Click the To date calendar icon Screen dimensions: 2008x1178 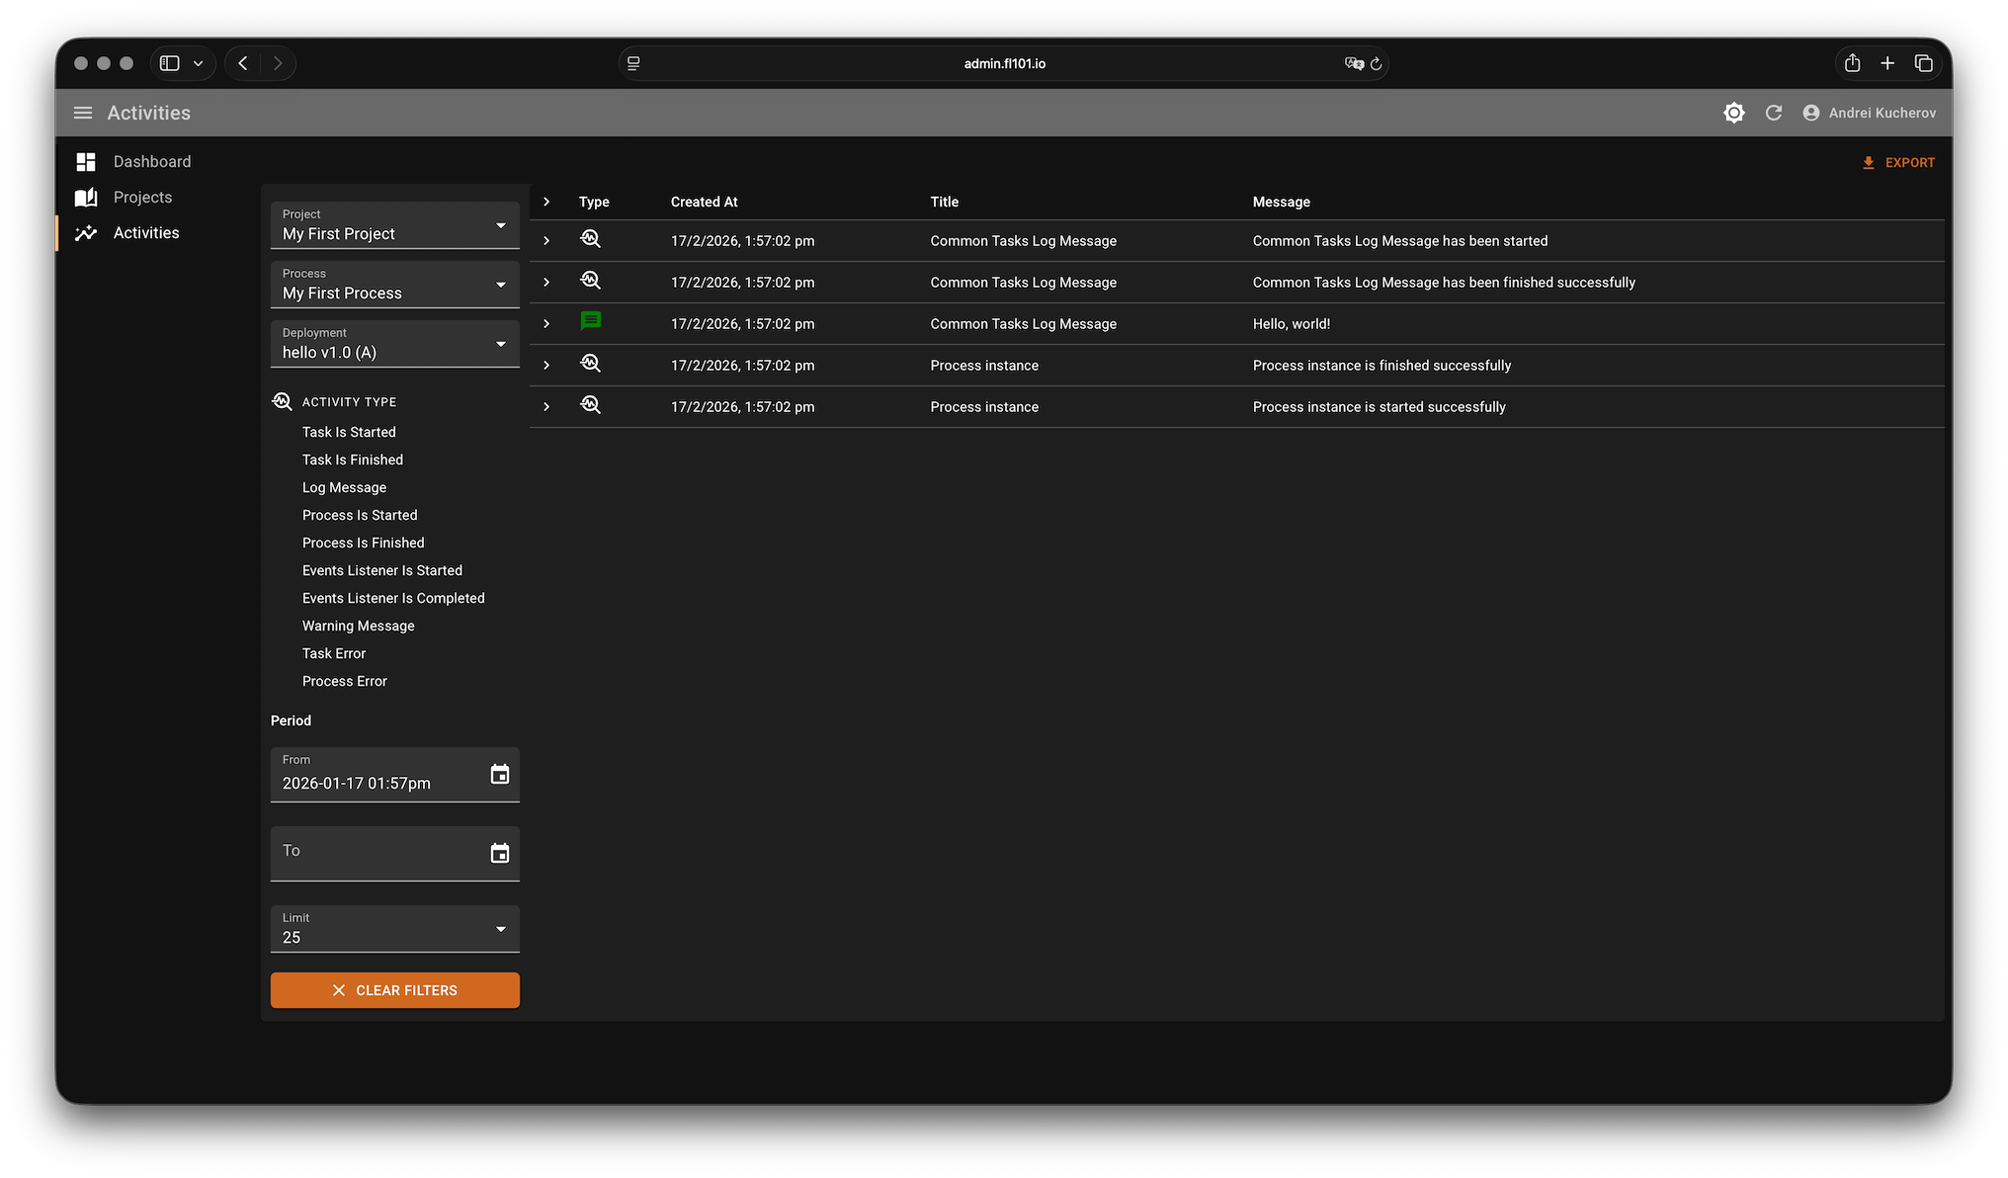[x=500, y=853]
